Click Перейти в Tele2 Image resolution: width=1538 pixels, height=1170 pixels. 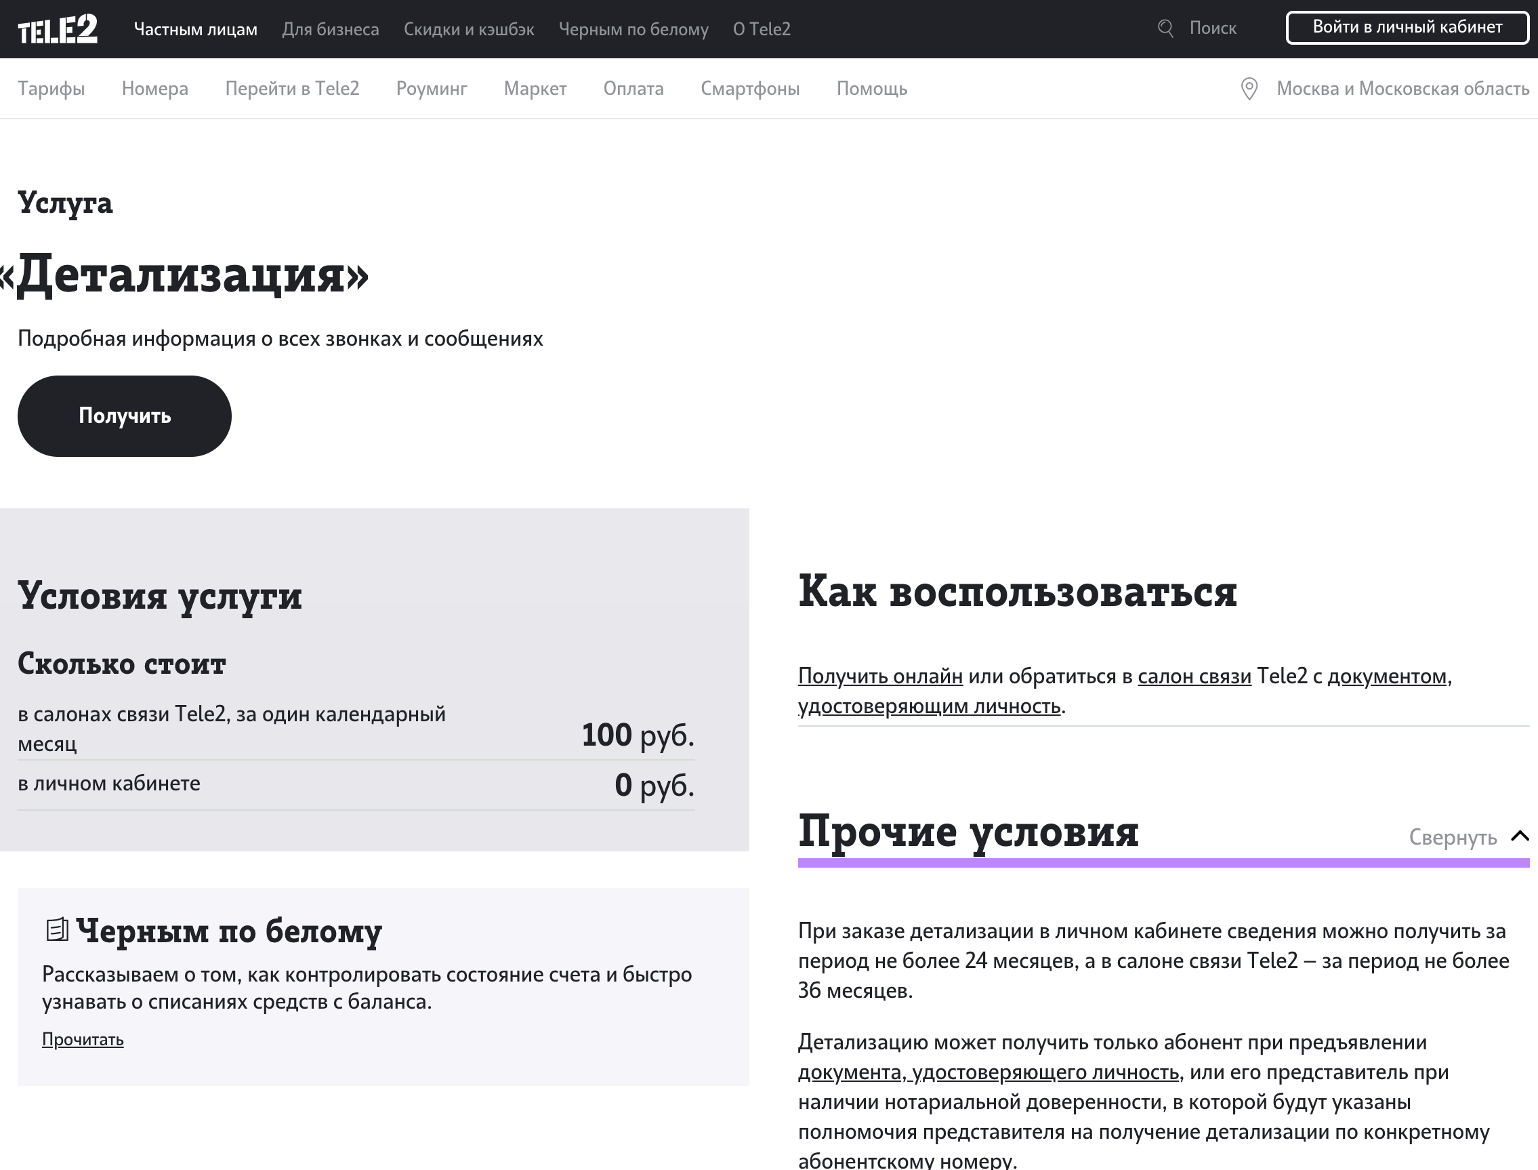[292, 88]
